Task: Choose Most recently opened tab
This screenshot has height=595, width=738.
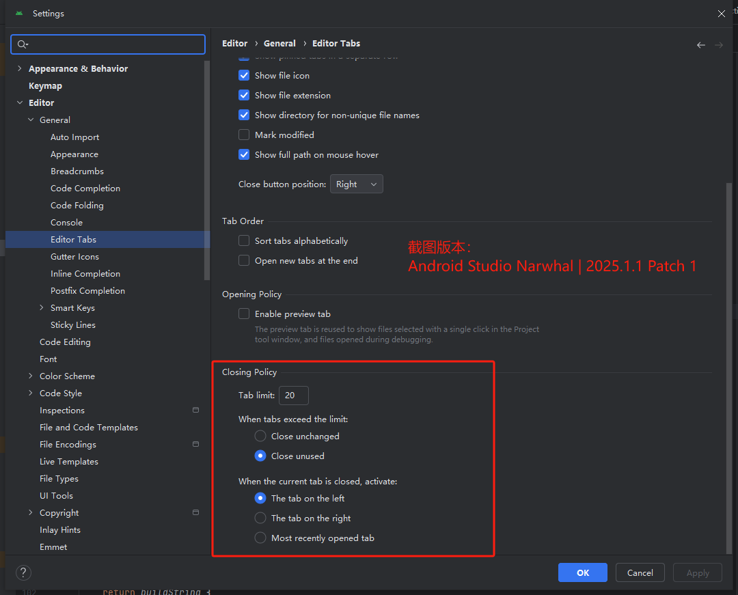Action: [260, 538]
